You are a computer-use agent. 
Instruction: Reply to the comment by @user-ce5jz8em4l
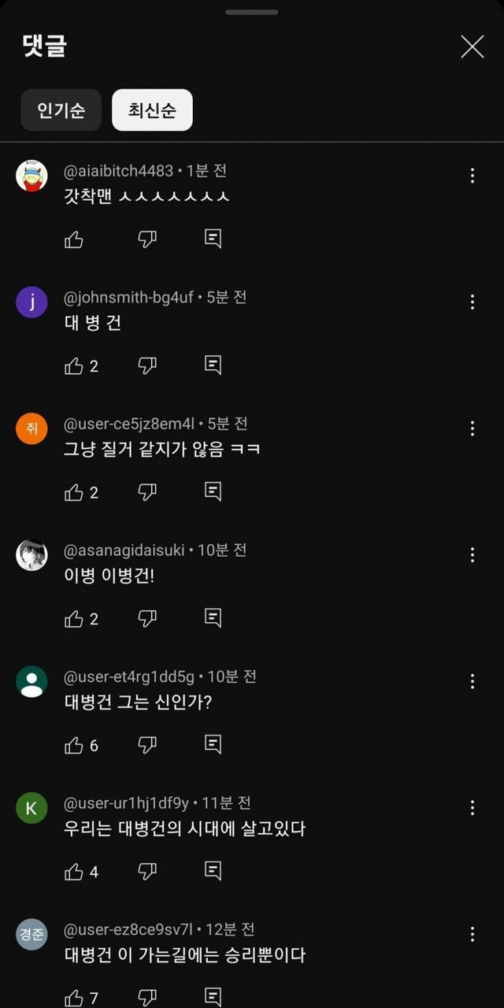(213, 491)
